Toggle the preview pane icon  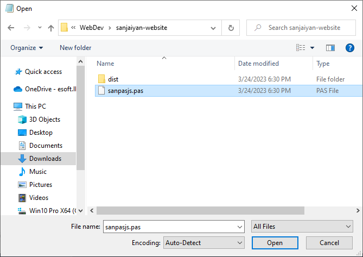[x=330, y=48]
